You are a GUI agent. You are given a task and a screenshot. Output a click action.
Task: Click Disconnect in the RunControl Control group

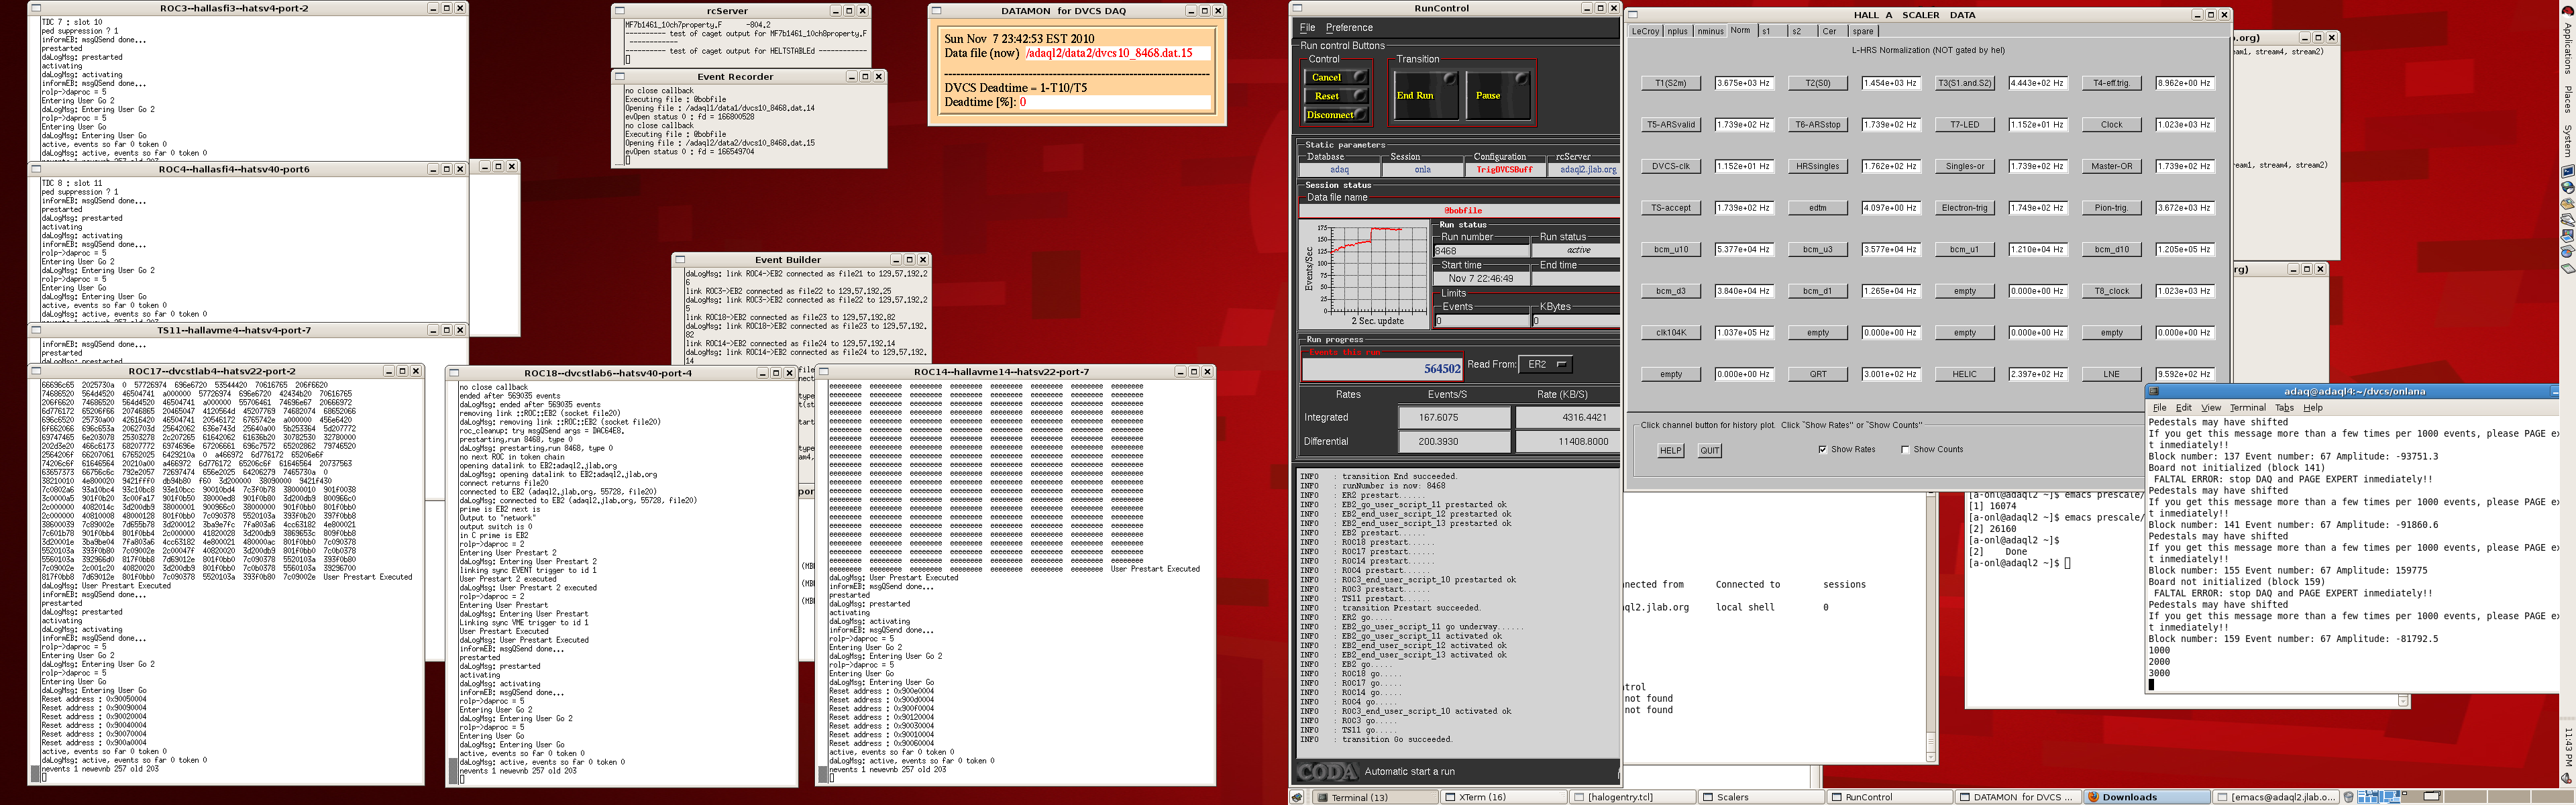[1336, 115]
